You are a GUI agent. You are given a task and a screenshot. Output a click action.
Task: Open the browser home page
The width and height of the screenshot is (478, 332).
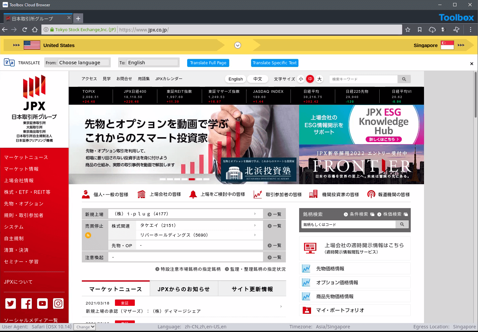click(x=35, y=29)
